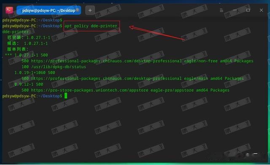Click the installed version 已安装 line
Image resolution: width=270 pixels, height=165 pixels.
[x=29, y=38]
